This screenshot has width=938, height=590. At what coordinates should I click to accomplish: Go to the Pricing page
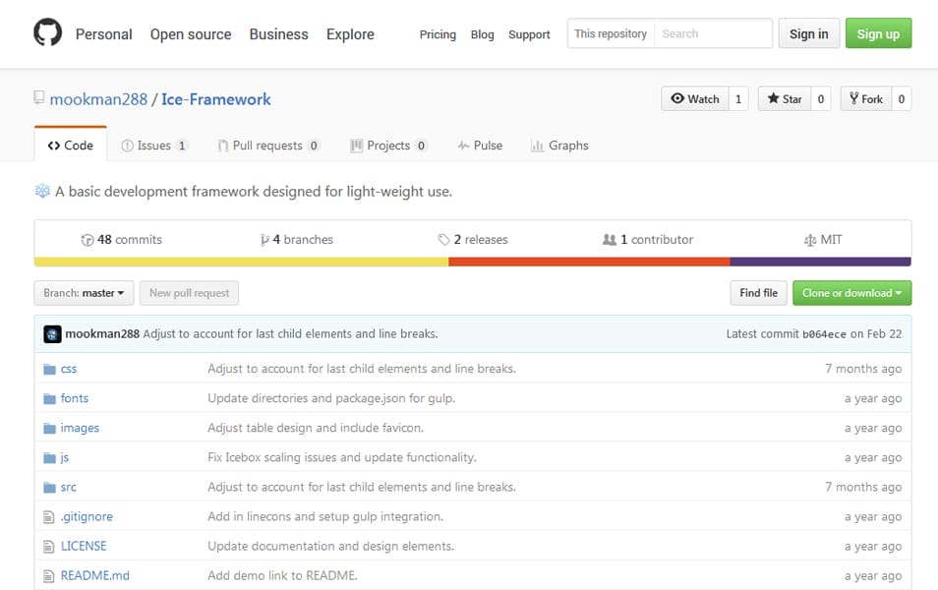point(438,34)
